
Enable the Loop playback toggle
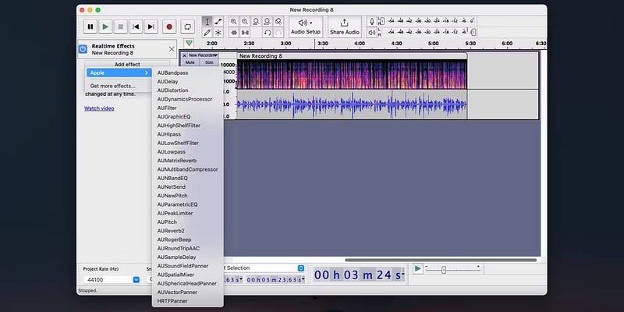(x=188, y=27)
